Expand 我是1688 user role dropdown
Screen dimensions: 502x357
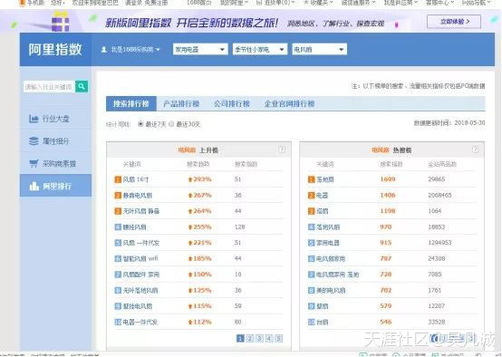135,50
